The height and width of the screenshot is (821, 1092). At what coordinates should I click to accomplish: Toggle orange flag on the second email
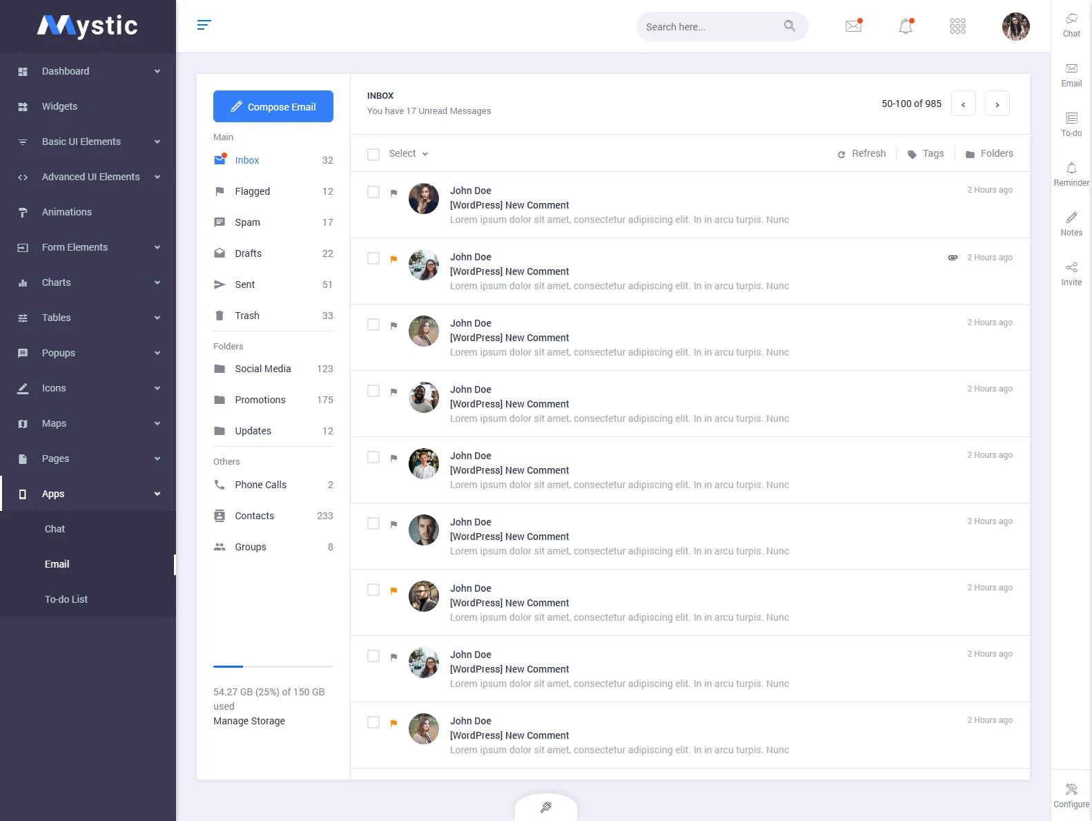pos(393,259)
